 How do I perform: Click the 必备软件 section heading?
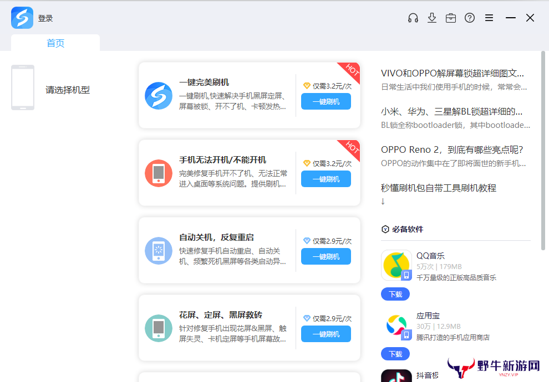point(408,229)
